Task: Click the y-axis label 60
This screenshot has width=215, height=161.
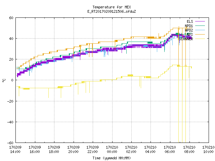Action: [x=11, y=18]
